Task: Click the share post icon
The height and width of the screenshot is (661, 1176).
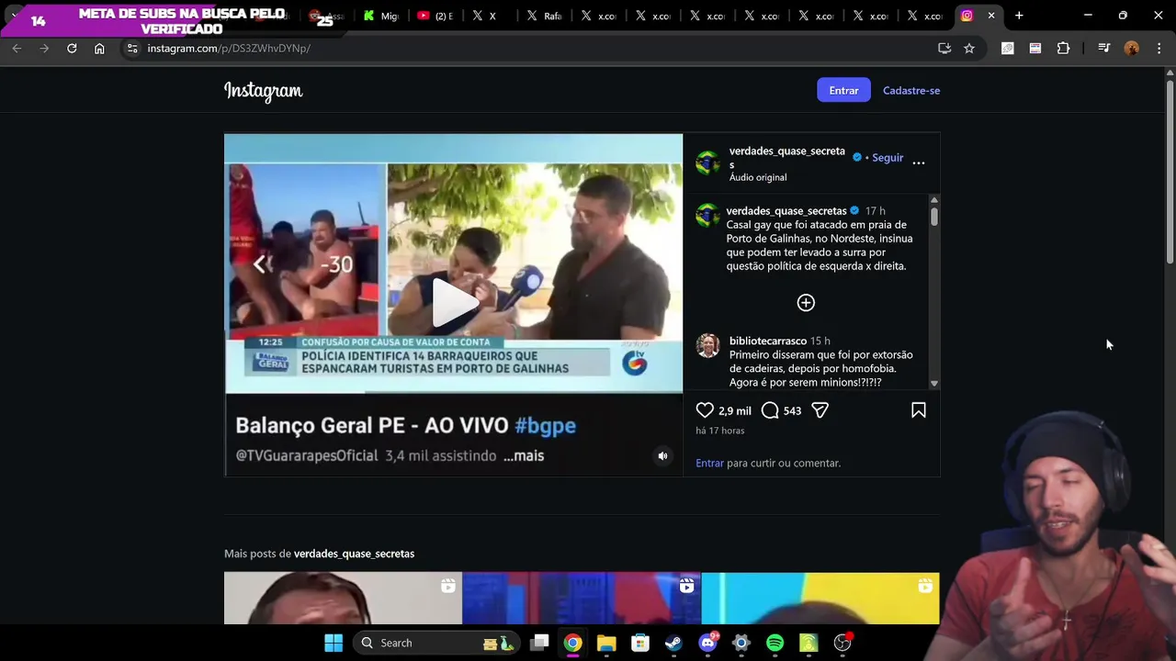Action: click(820, 410)
